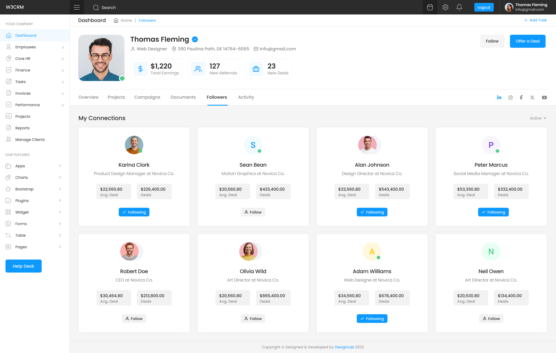Click Thomas Fleming's profile photo
Screen dimensions: 556x353
(101, 58)
